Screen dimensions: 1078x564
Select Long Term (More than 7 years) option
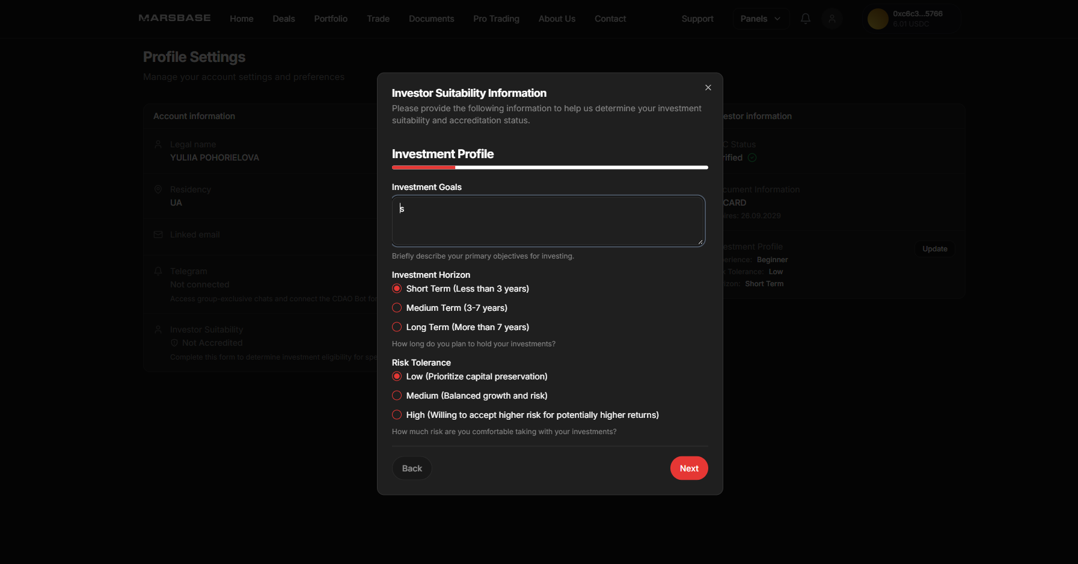(397, 326)
